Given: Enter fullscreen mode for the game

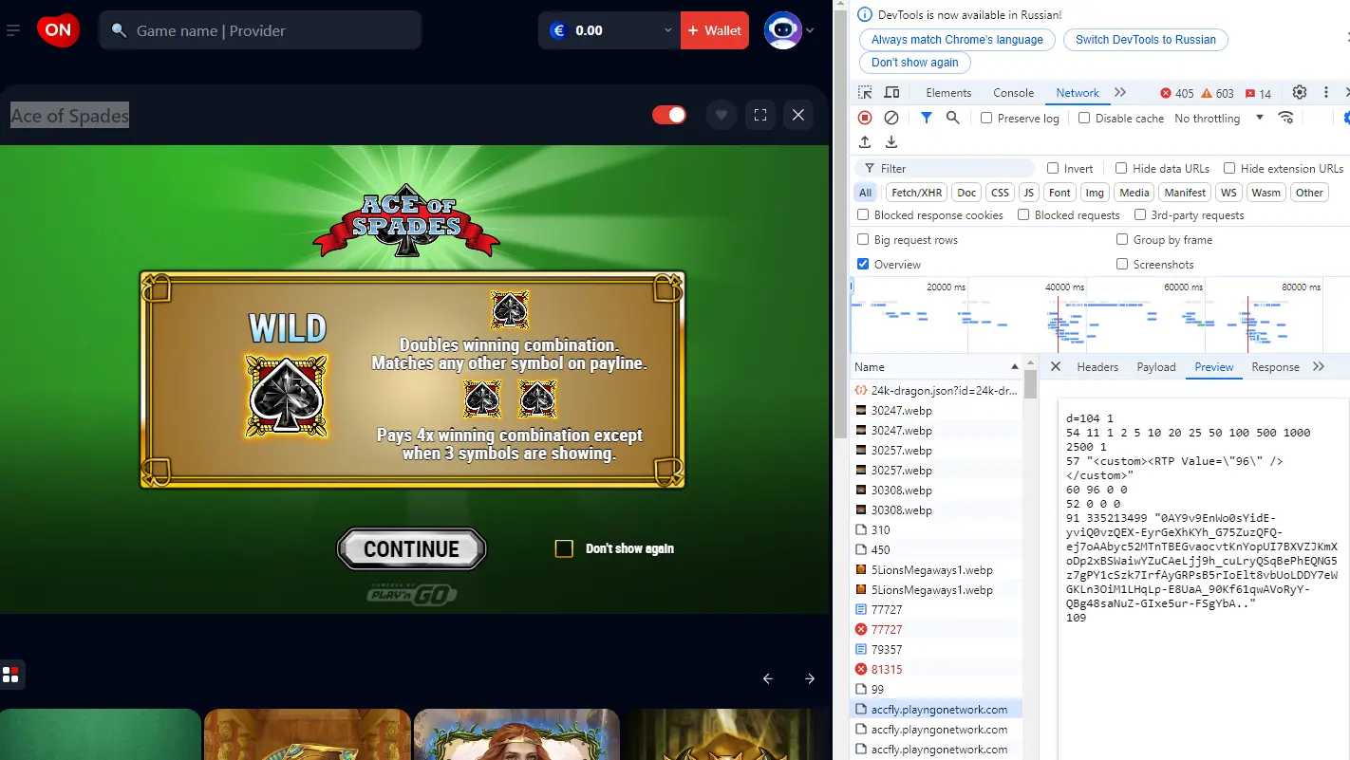Looking at the screenshot, I should pyautogui.click(x=759, y=115).
